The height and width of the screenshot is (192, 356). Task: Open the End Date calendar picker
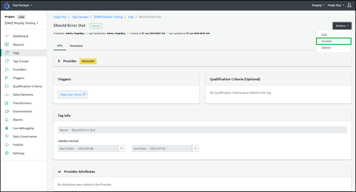(195, 149)
